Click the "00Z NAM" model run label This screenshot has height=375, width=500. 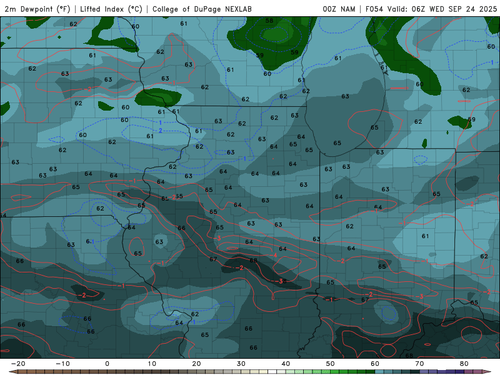(x=339, y=9)
